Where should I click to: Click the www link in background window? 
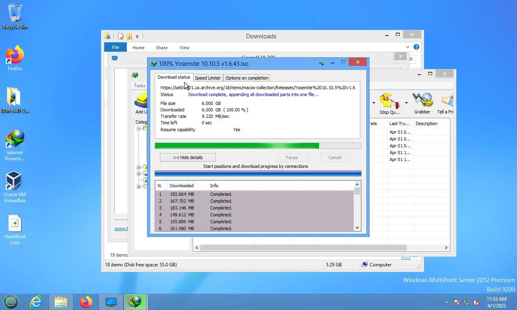point(121,228)
